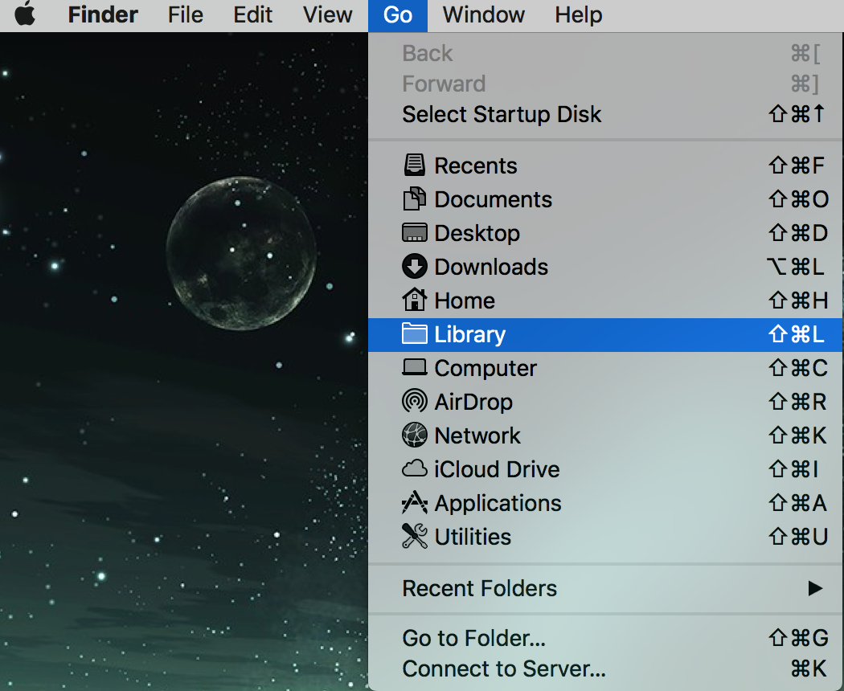Click the Utilities wrench and screwdriver icon
Image resolution: width=844 pixels, height=691 pixels.
coord(415,536)
